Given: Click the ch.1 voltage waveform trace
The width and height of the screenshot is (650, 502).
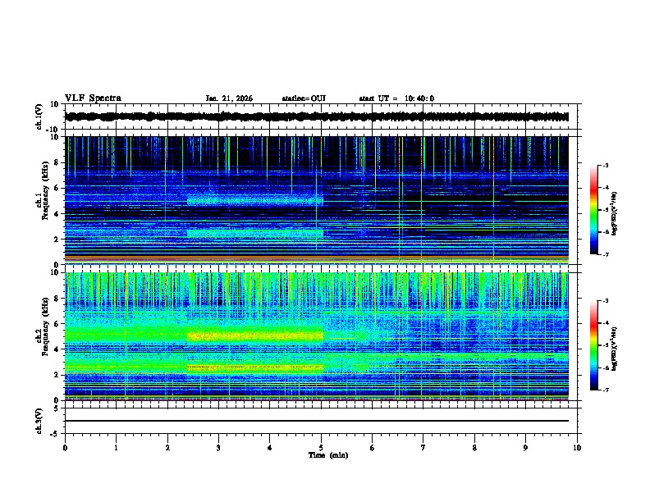Looking at the screenshot, I should tap(317, 116).
